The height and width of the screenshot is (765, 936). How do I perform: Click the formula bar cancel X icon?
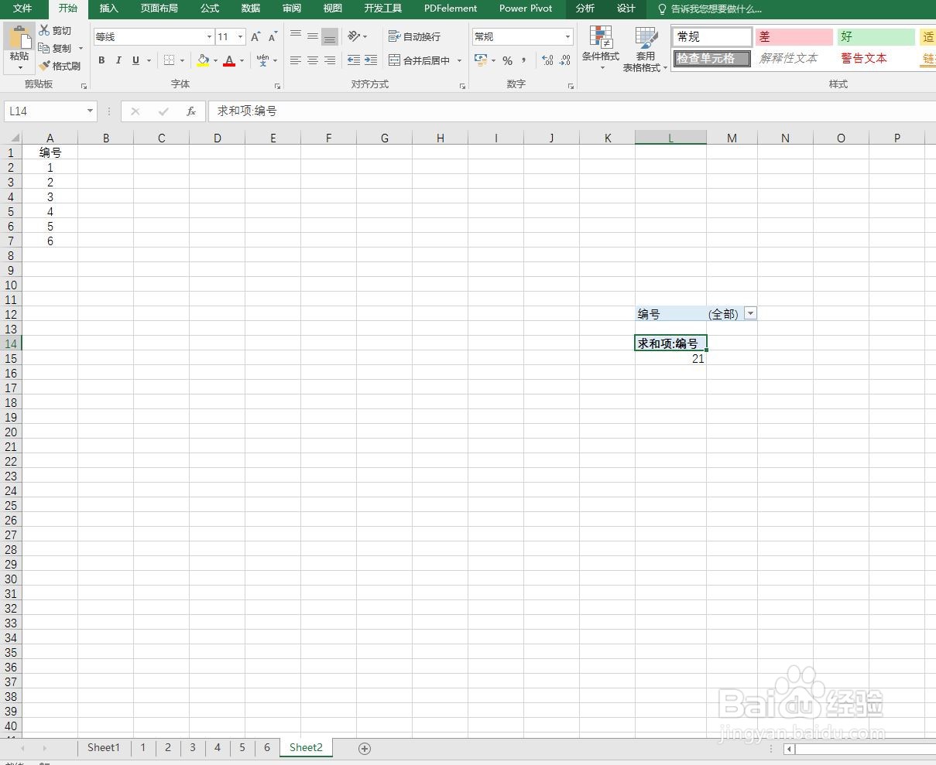(x=135, y=111)
